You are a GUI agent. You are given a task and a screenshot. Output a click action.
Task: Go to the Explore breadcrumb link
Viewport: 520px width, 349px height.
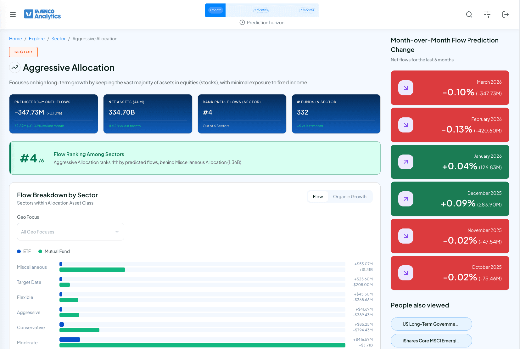pos(37,39)
